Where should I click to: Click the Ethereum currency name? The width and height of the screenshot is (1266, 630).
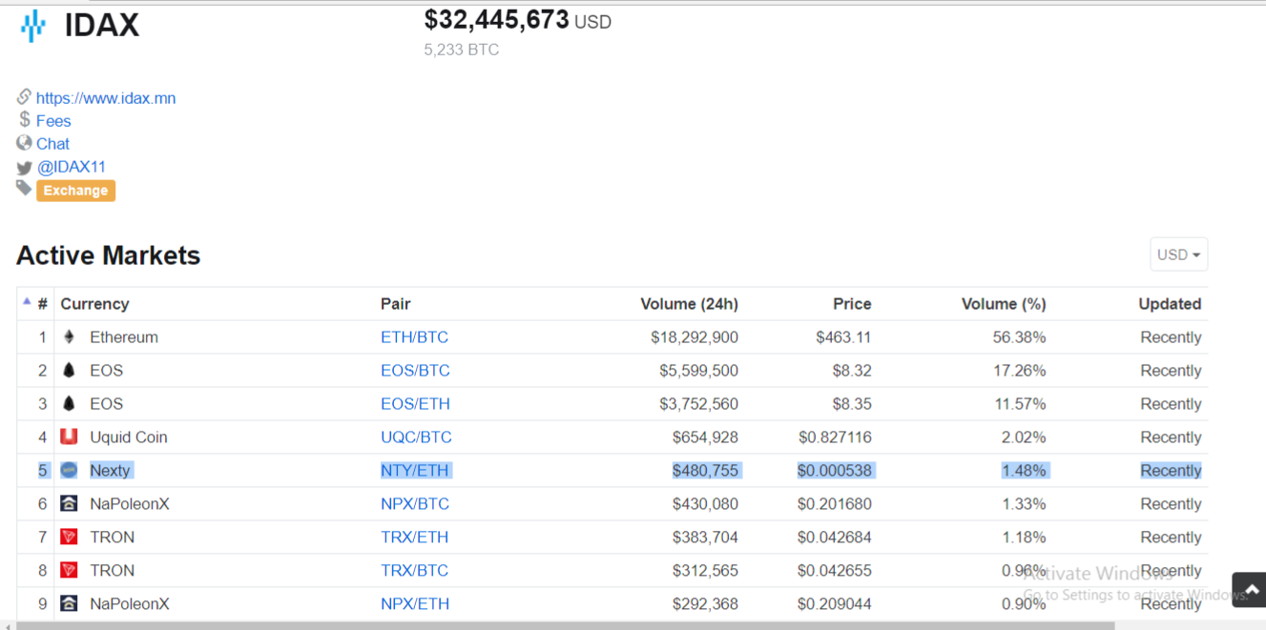click(124, 337)
